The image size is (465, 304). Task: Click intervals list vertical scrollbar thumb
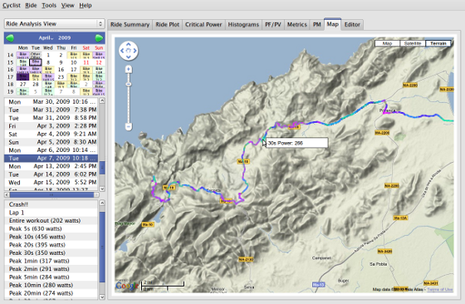102,247
